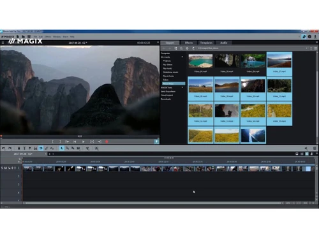This screenshot has width=319, height=239.
Task: Toggle Mute M on track 1
Action: click(5, 168)
